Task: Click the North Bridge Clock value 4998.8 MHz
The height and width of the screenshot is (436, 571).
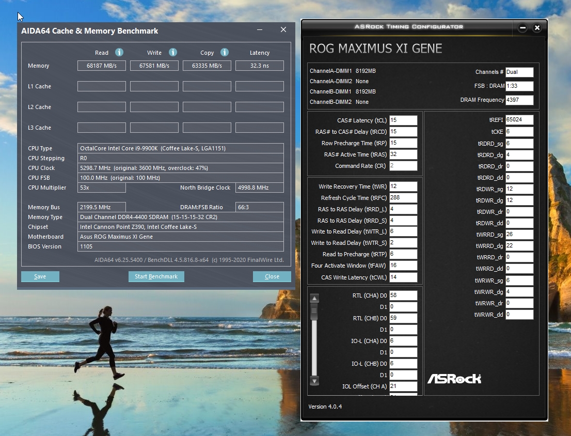Action: 260,188
